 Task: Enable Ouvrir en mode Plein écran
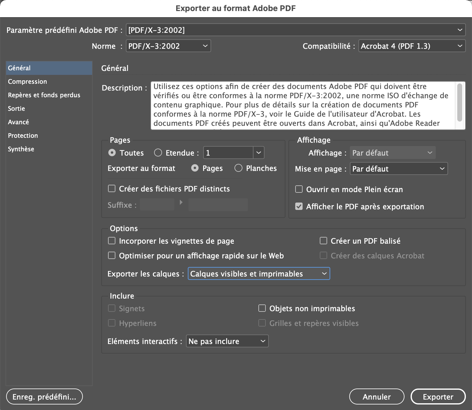(299, 189)
